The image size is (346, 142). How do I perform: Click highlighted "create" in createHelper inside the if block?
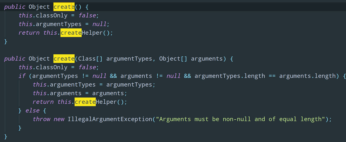pos(85,102)
